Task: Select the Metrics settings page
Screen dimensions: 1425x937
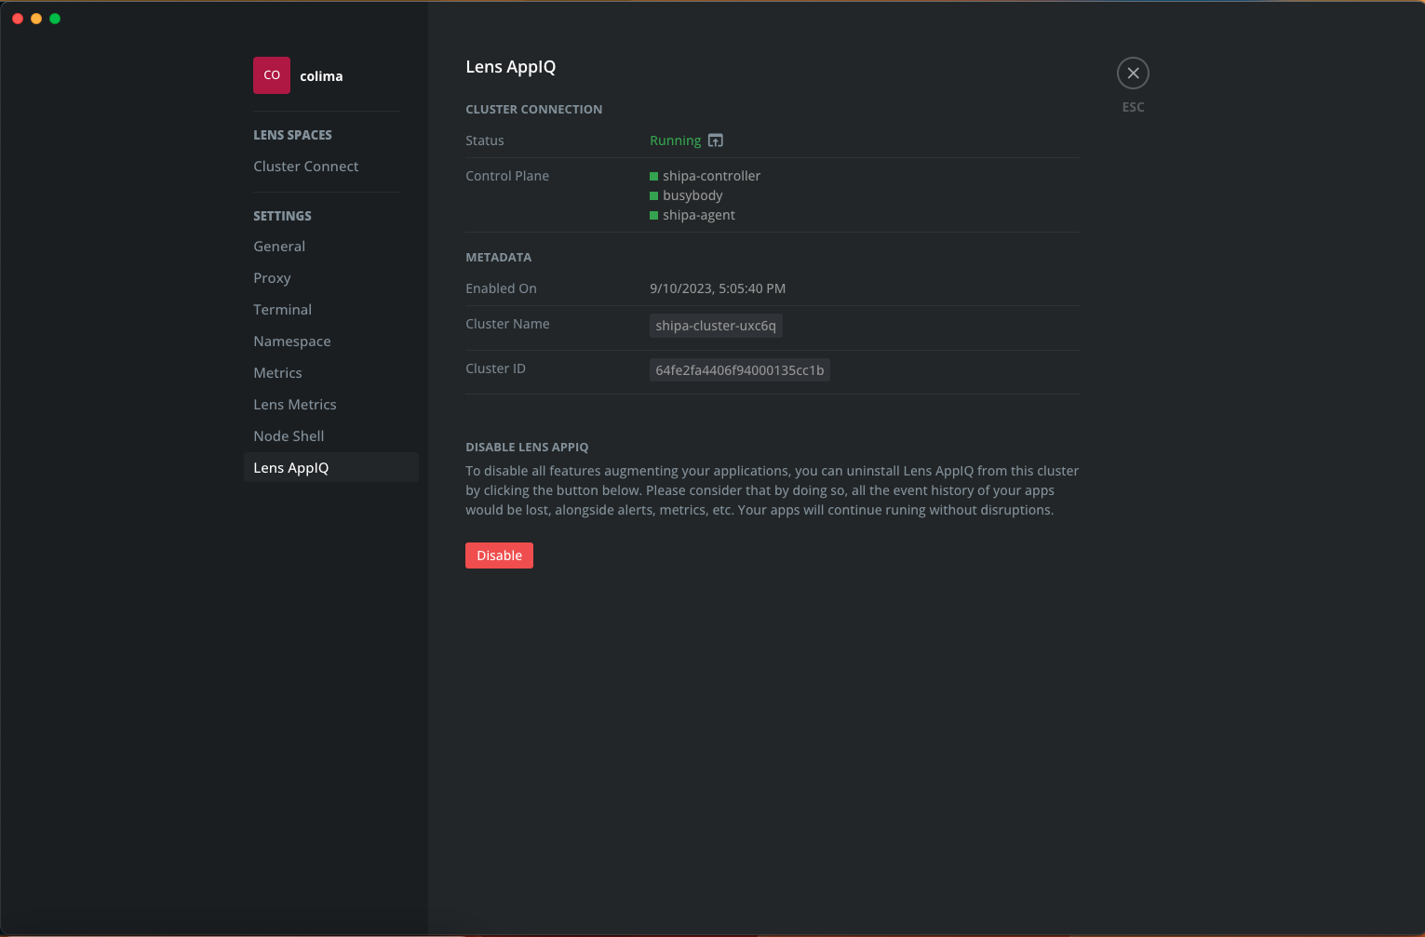Action: (x=277, y=373)
